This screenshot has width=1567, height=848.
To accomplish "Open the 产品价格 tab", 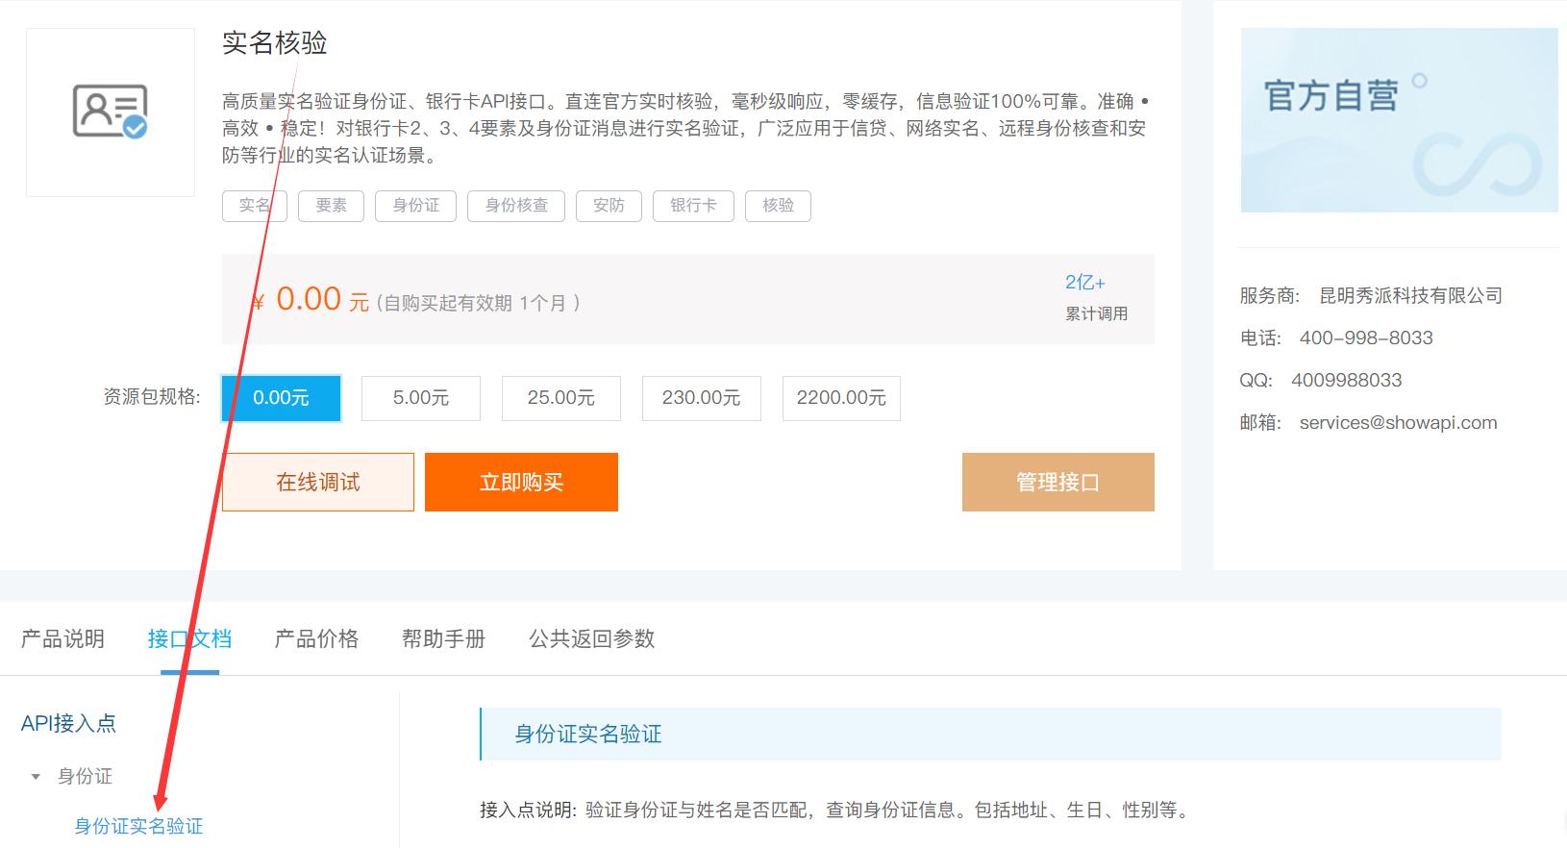I will click(316, 638).
